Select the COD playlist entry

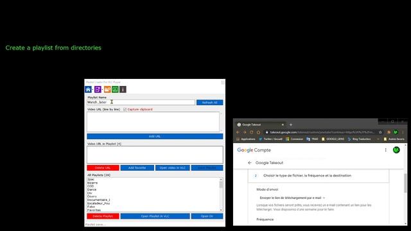coord(91,186)
